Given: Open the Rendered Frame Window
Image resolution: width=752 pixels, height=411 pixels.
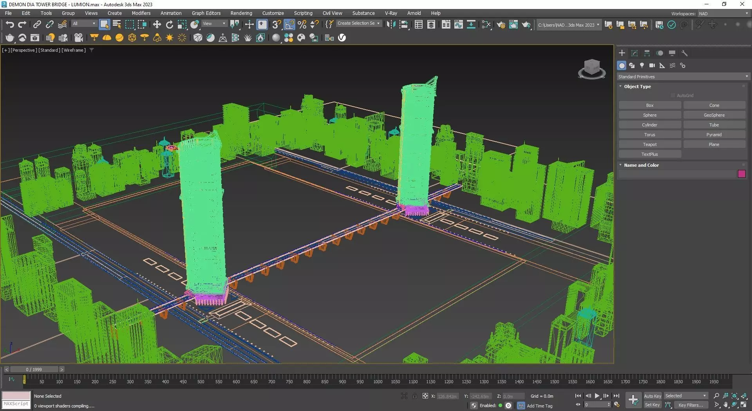Looking at the screenshot, I should click(x=513, y=25).
